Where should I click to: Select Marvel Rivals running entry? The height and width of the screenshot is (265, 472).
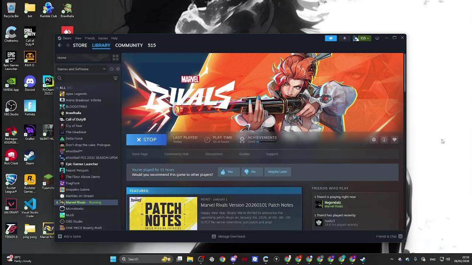click(87, 202)
